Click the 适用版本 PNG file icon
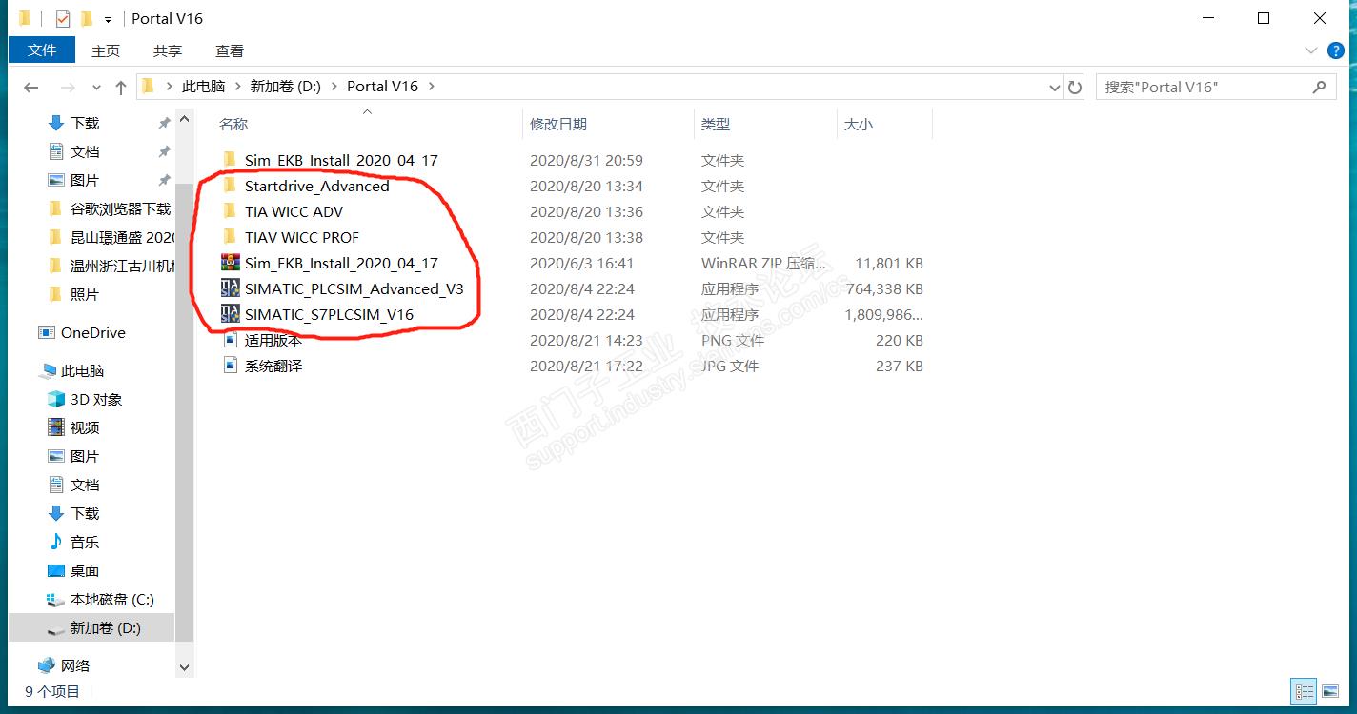Image resolution: width=1357 pixels, height=714 pixels. 229,340
